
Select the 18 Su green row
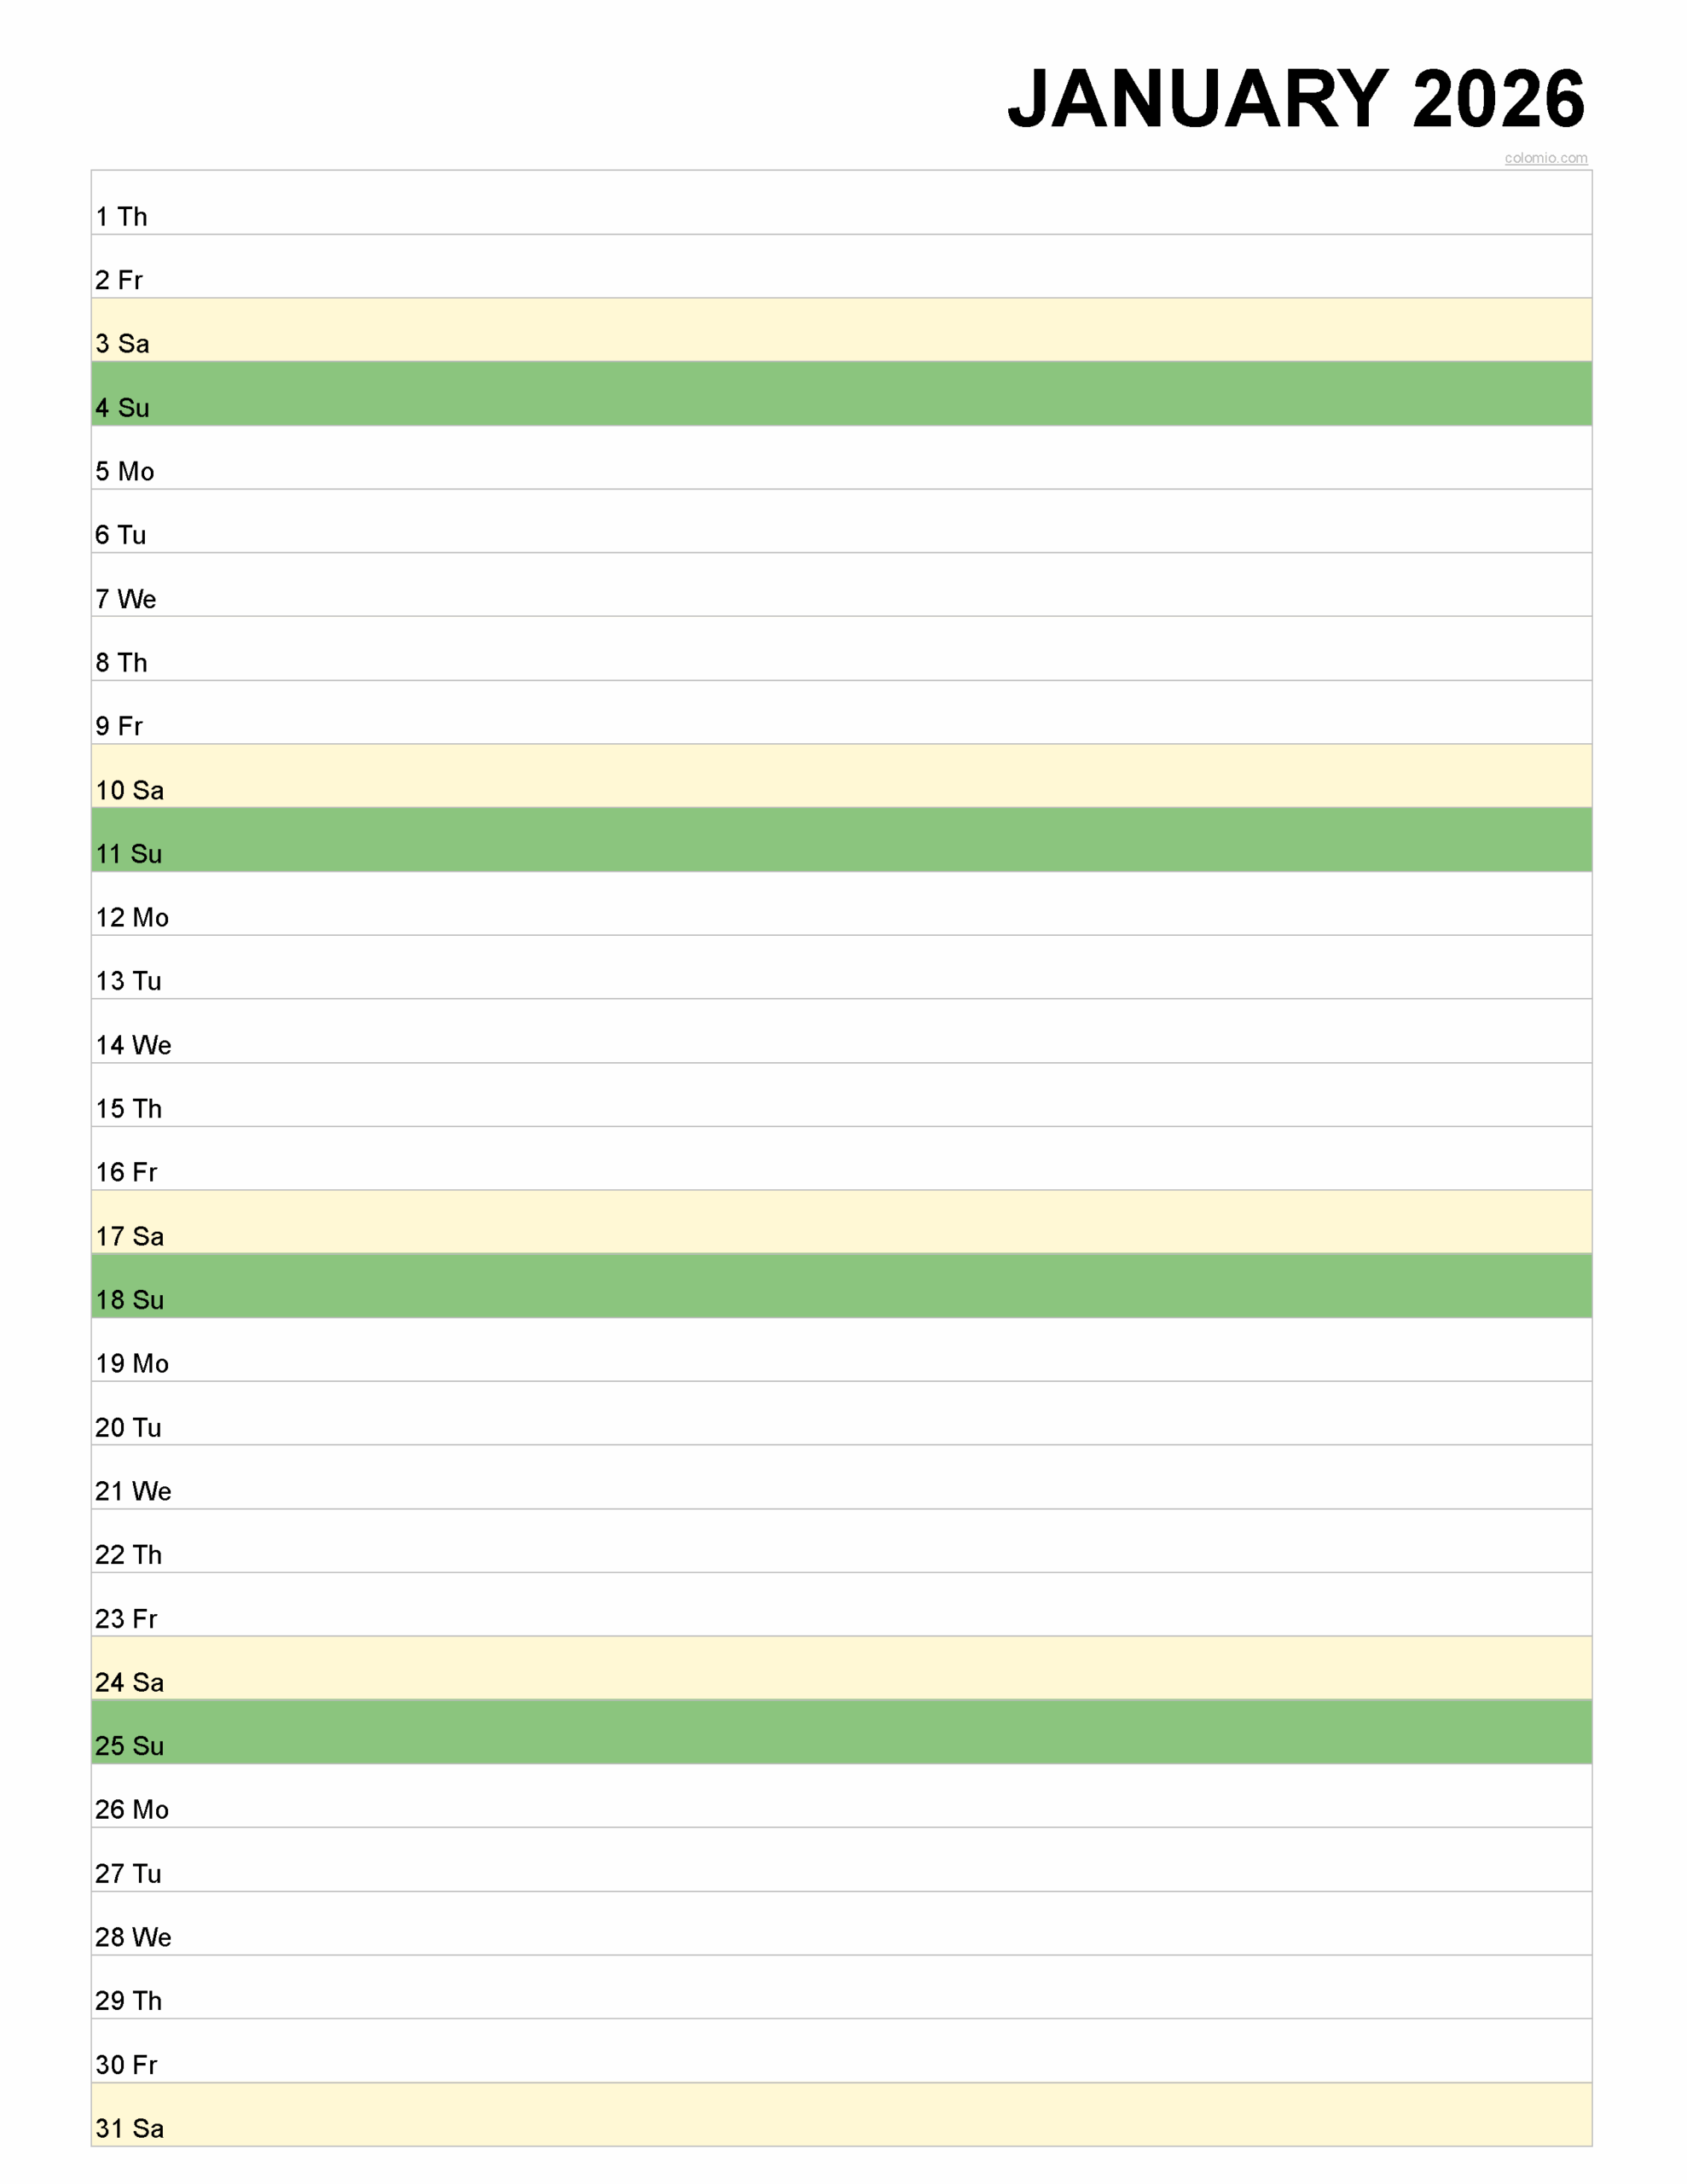click(x=841, y=1286)
